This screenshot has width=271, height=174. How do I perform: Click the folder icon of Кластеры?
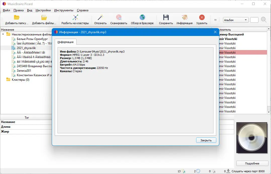pos(8,79)
